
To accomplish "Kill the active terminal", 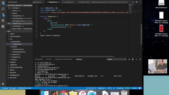I will click(x=133, y=59).
